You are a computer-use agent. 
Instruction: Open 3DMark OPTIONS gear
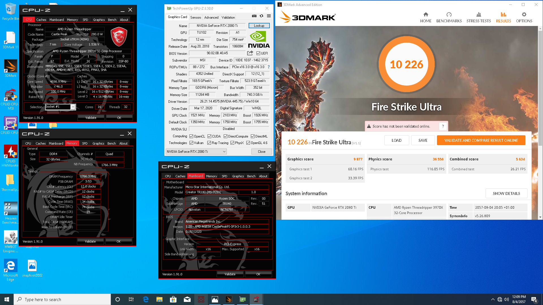(x=524, y=18)
